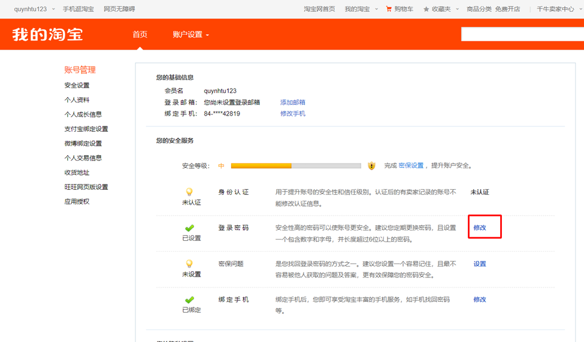This screenshot has width=584, height=342.
Task: Click lightbulb icon beside 密保问题
Action: [x=189, y=264]
